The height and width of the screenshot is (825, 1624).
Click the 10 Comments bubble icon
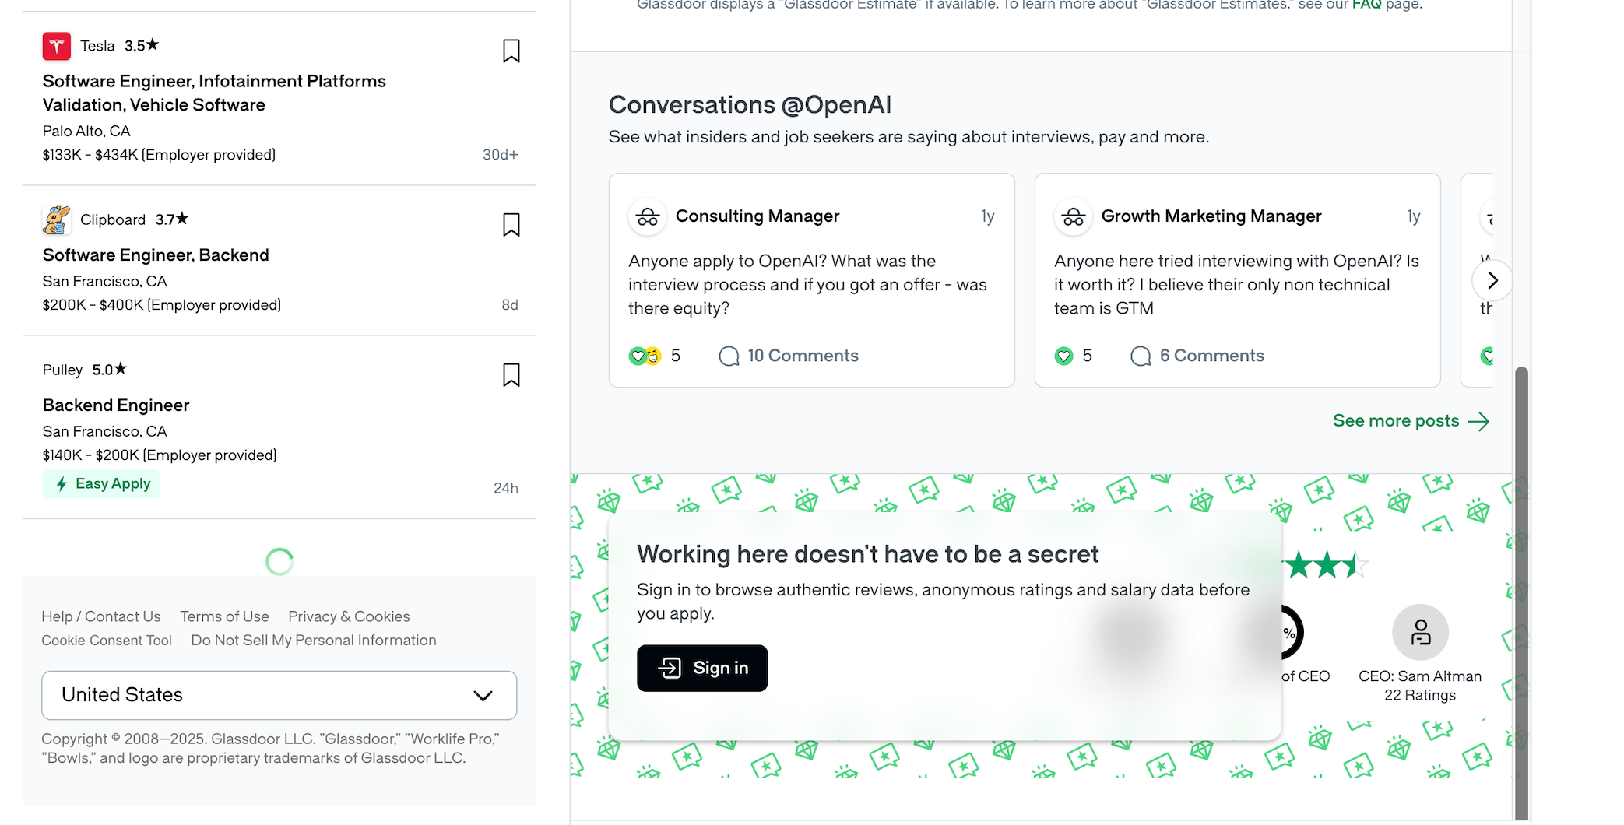pos(729,356)
